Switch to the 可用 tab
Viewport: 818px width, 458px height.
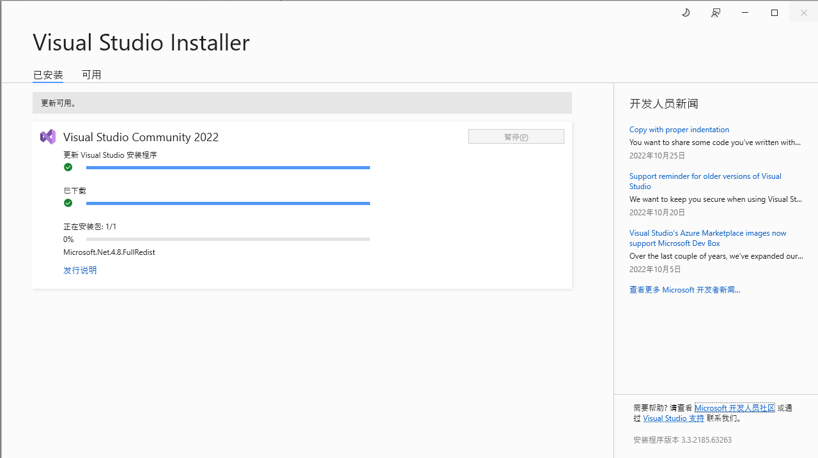tap(91, 75)
